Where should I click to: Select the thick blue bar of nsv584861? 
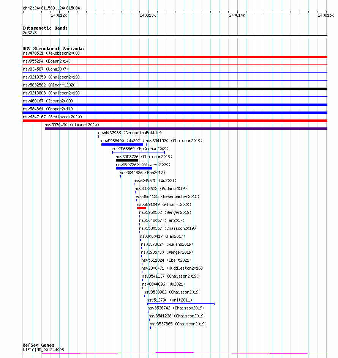coord(175,113)
